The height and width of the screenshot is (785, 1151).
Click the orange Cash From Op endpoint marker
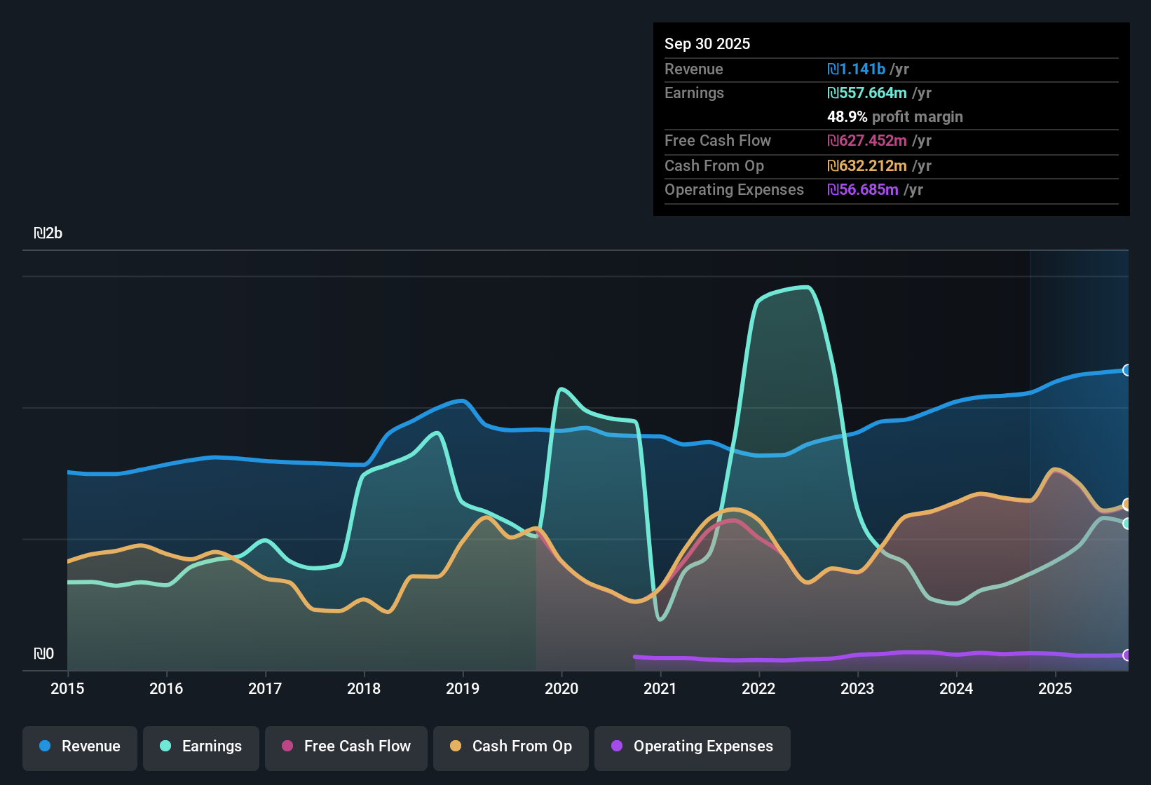(x=1126, y=504)
